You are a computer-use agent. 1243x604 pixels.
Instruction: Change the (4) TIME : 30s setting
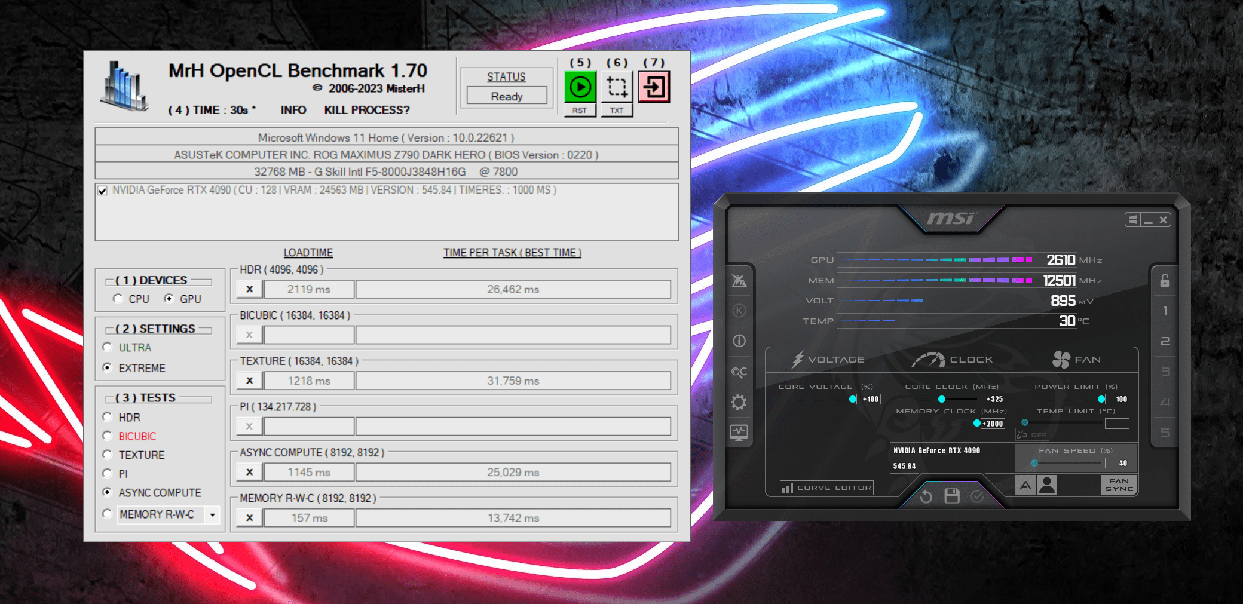[x=212, y=110]
